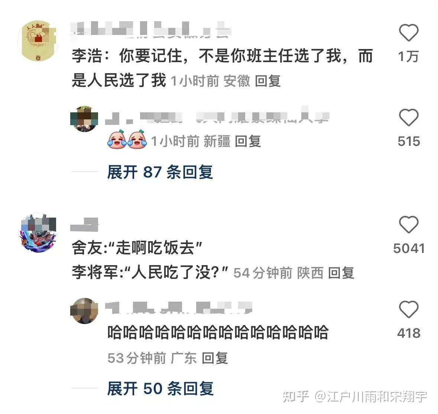Open the 广东 replier's avatar
The image size is (438, 414).
[x=84, y=311]
